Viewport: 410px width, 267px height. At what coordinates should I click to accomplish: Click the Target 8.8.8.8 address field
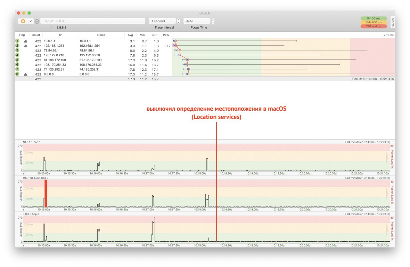pos(93,21)
